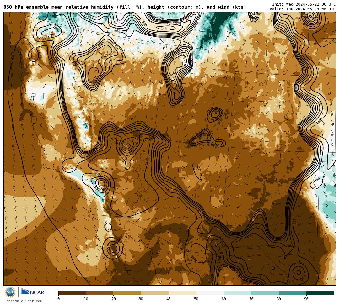Pick the 20–30 orange-brown colorbar segment
Image resolution: width=339 pixels, height=305 pixels.
(x=127, y=293)
